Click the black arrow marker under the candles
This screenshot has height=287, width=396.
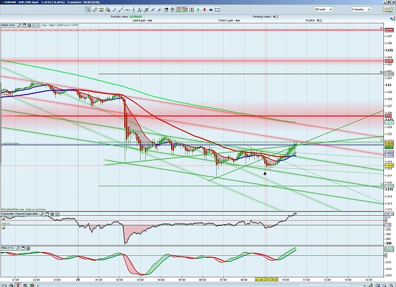265,173
